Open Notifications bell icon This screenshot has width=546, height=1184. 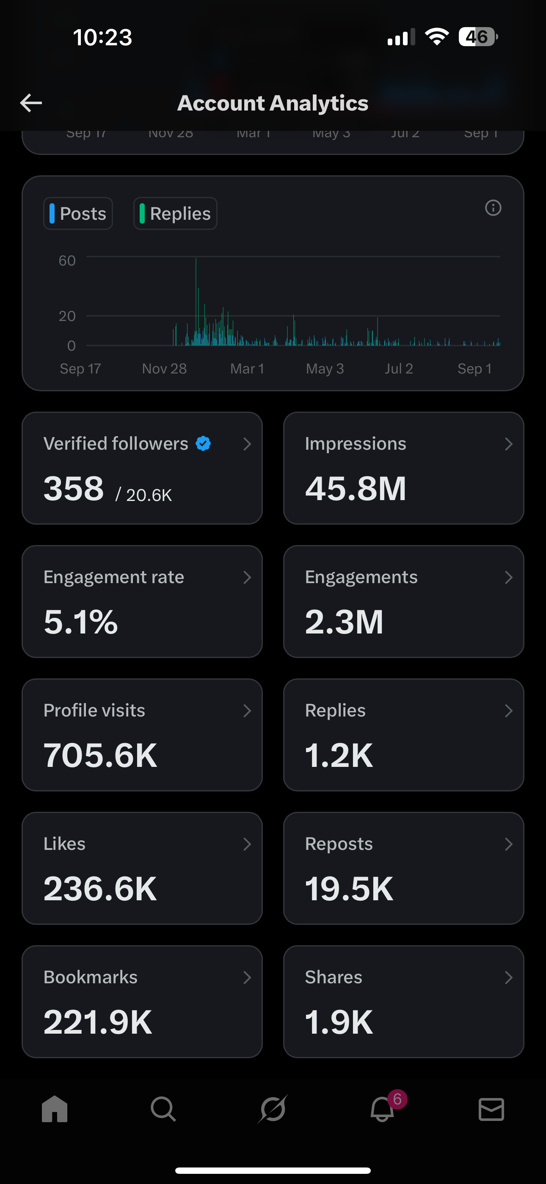[382, 1109]
